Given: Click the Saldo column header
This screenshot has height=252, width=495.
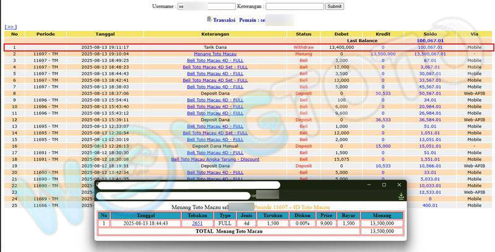Looking at the screenshot, I should pos(431,33).
